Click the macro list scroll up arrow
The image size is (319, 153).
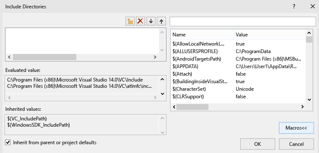click(x=309, y=33)
